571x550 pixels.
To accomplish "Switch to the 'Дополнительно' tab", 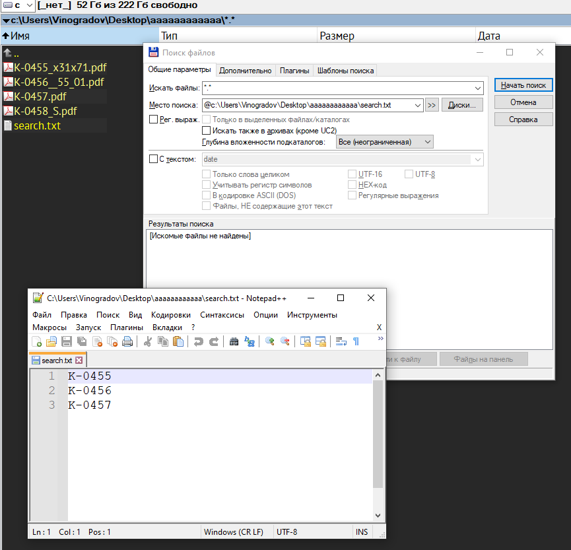I will click(245, 71).
